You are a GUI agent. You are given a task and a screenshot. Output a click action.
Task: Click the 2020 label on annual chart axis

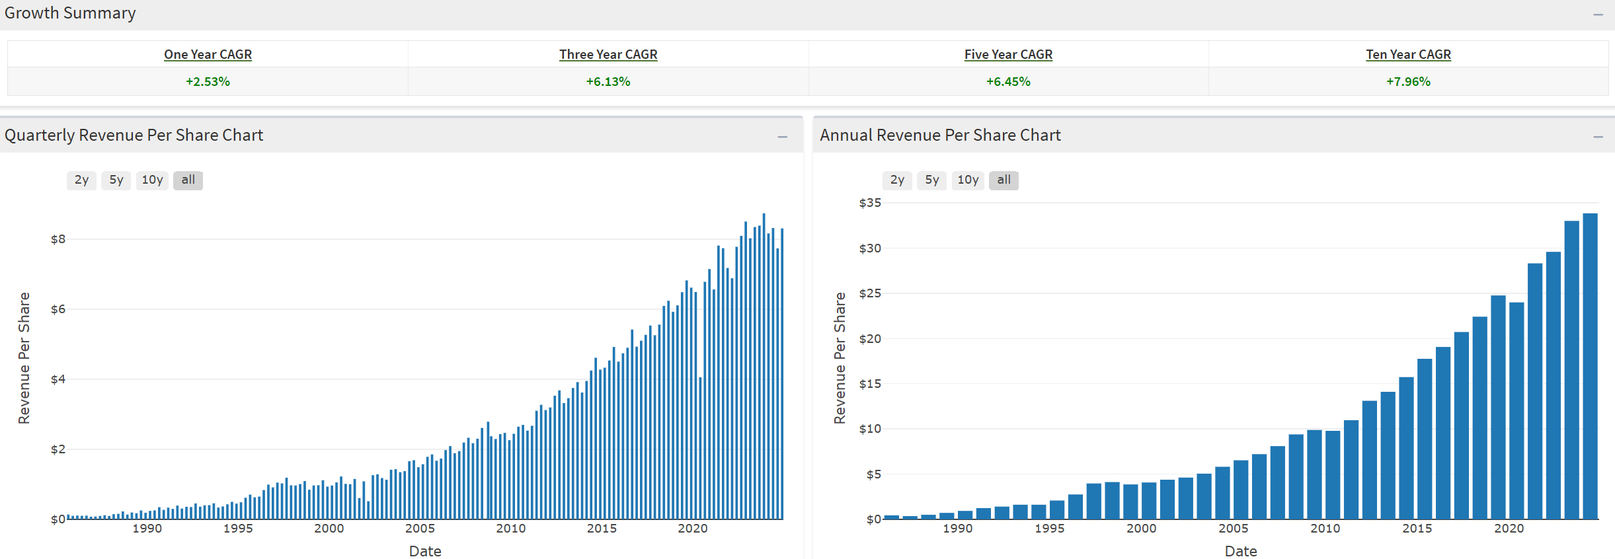click(x=1509, y=529)
